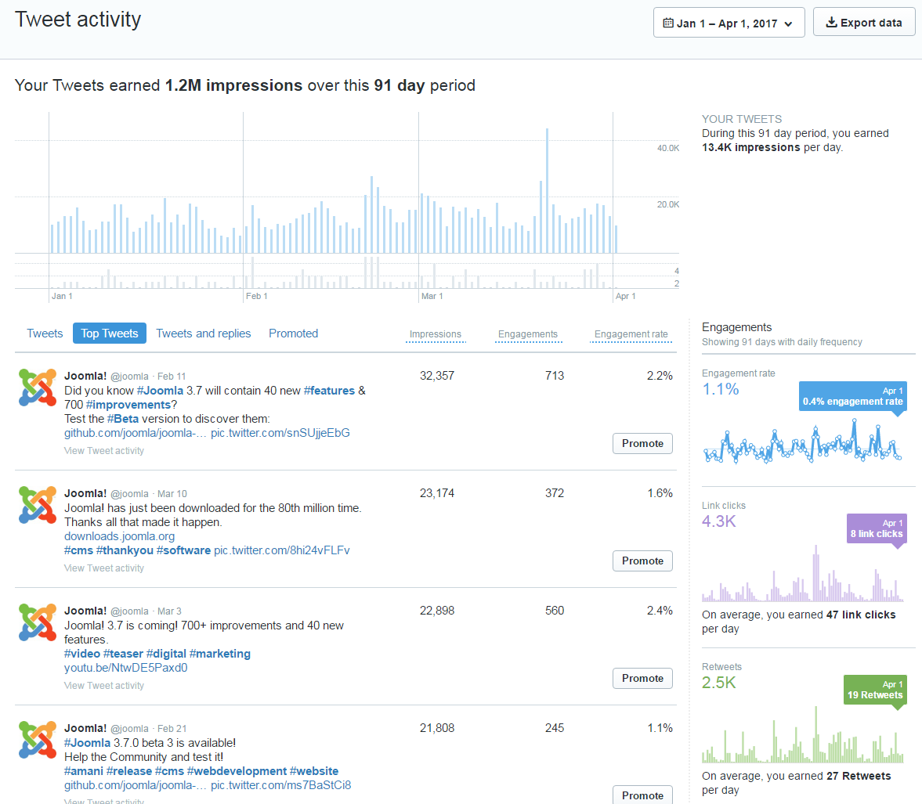This screenshot has height=804, width=922.
Task: Click the 19 Retweets tooltip
Action: pyautogui.click(x=875, y=690)
